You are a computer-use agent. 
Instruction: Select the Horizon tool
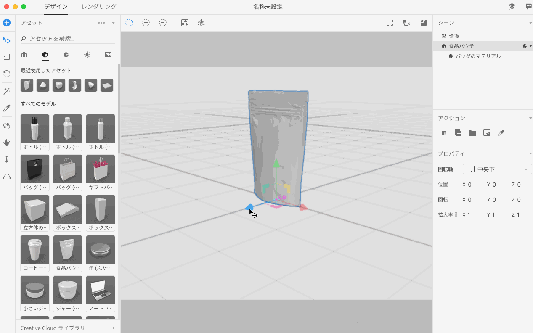[x=7, y=176]
